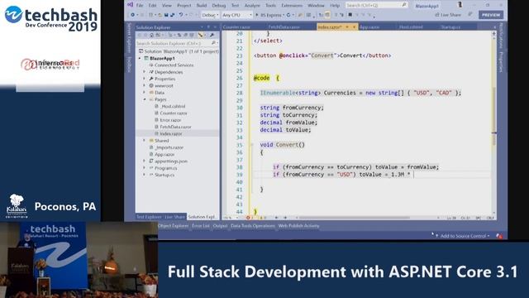Select Index.razor in Solution Explorer

pos(171,134)
